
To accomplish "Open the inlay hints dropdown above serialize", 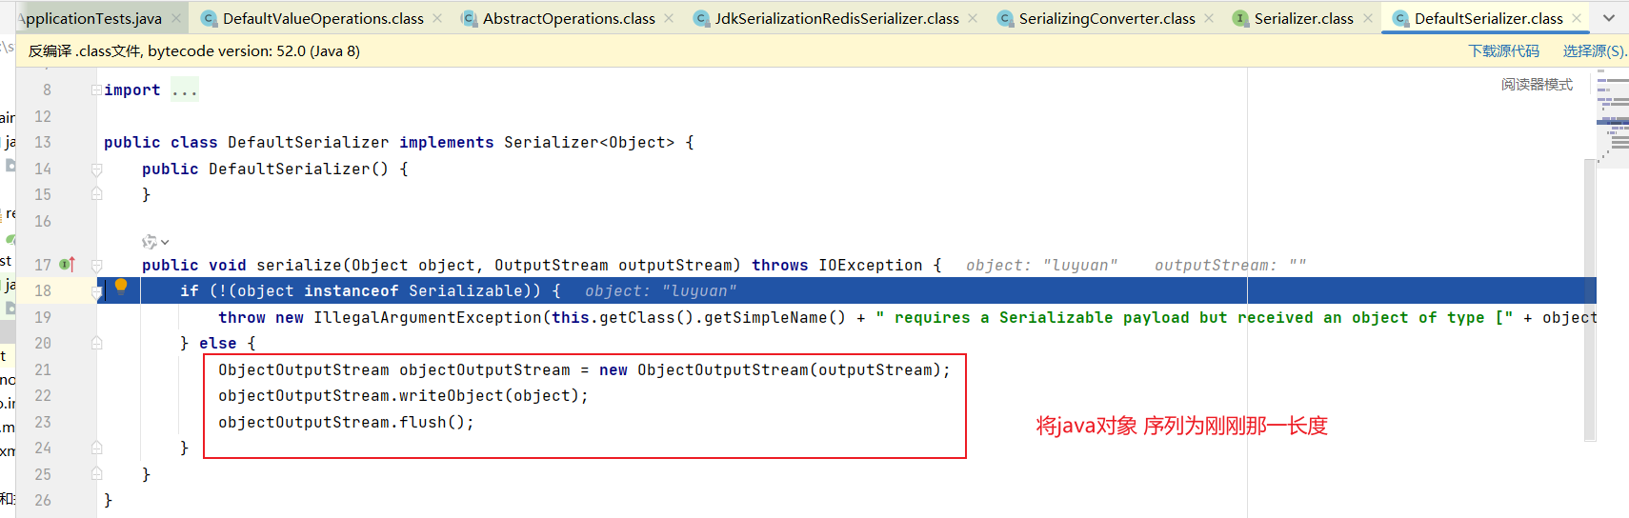I will click(x=155, y=242).
